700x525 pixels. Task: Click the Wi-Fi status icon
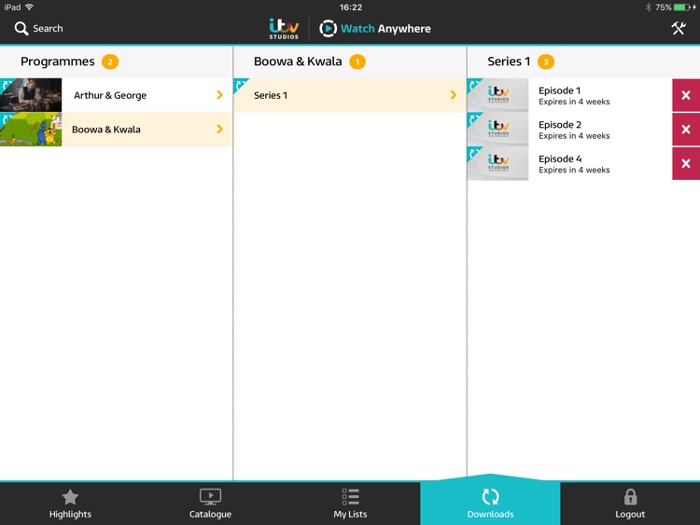click(x=30, y=7)
